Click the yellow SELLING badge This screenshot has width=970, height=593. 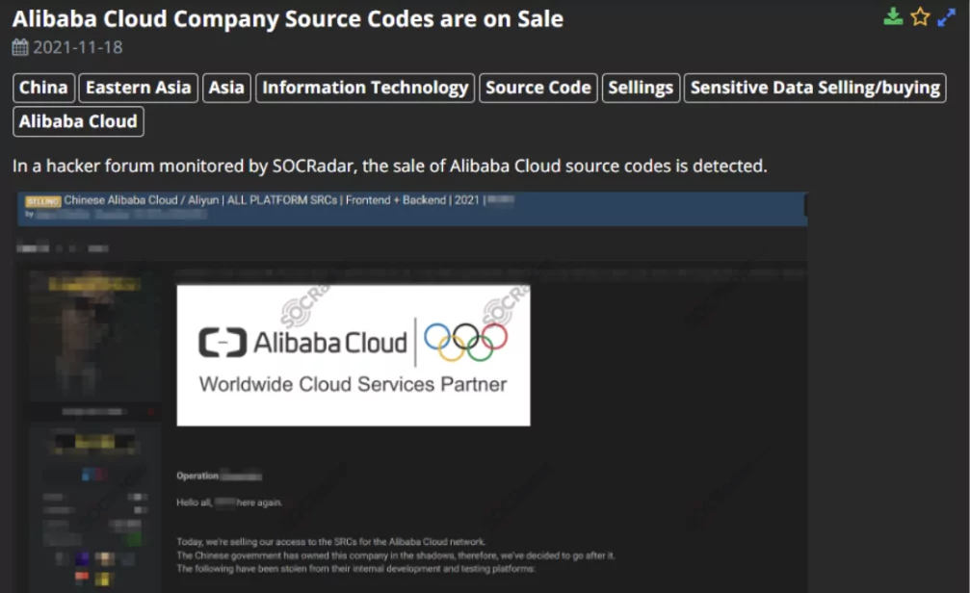coord(42,201)
